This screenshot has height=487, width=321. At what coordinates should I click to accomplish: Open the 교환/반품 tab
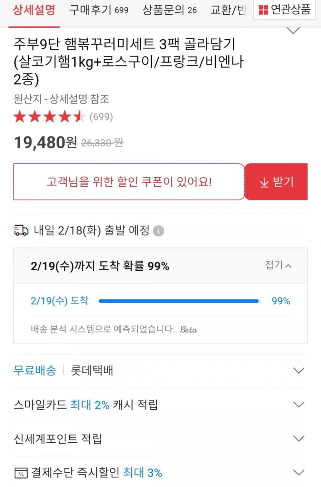[229, 10]
